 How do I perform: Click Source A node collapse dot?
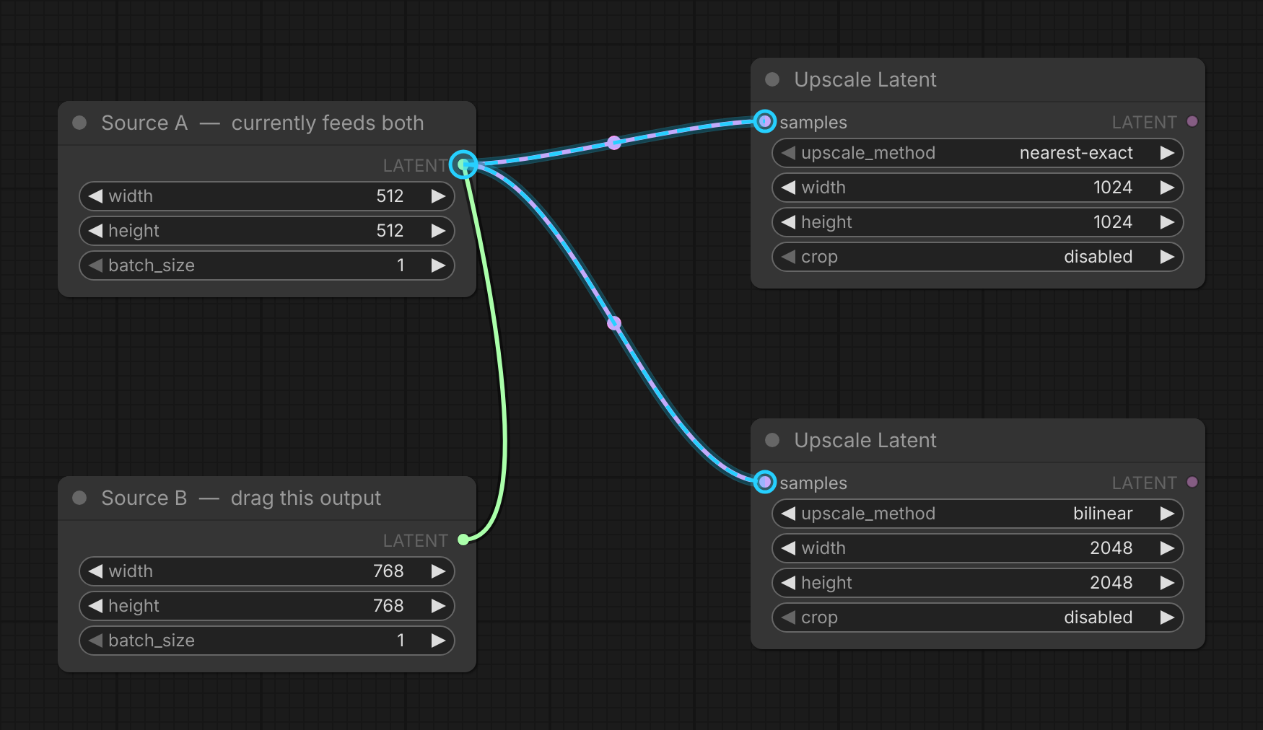(x=79, y=123)
